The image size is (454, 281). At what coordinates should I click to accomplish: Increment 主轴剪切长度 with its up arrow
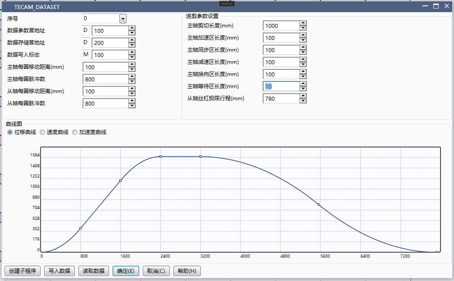pyautogui.click(x=303, y=23)
